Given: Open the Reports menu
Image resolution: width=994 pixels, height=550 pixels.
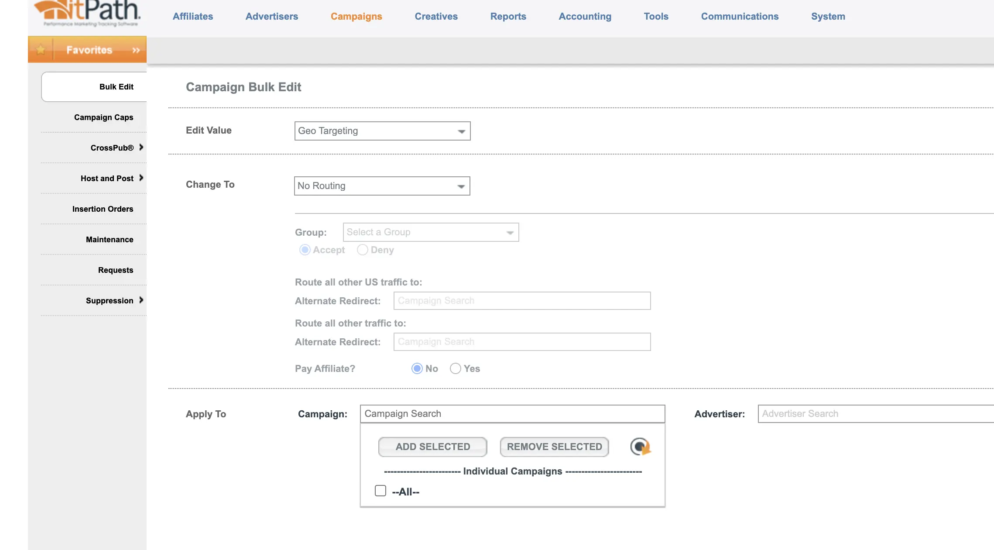Looking at the screenshot, I should coord(508,17).
